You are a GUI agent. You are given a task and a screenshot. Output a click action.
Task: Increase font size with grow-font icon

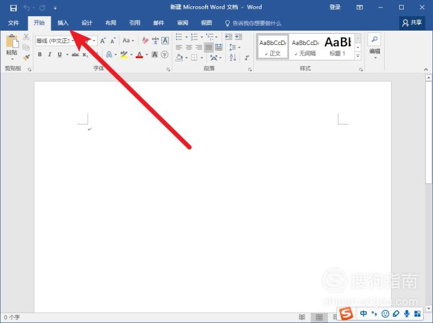(103, 41)
